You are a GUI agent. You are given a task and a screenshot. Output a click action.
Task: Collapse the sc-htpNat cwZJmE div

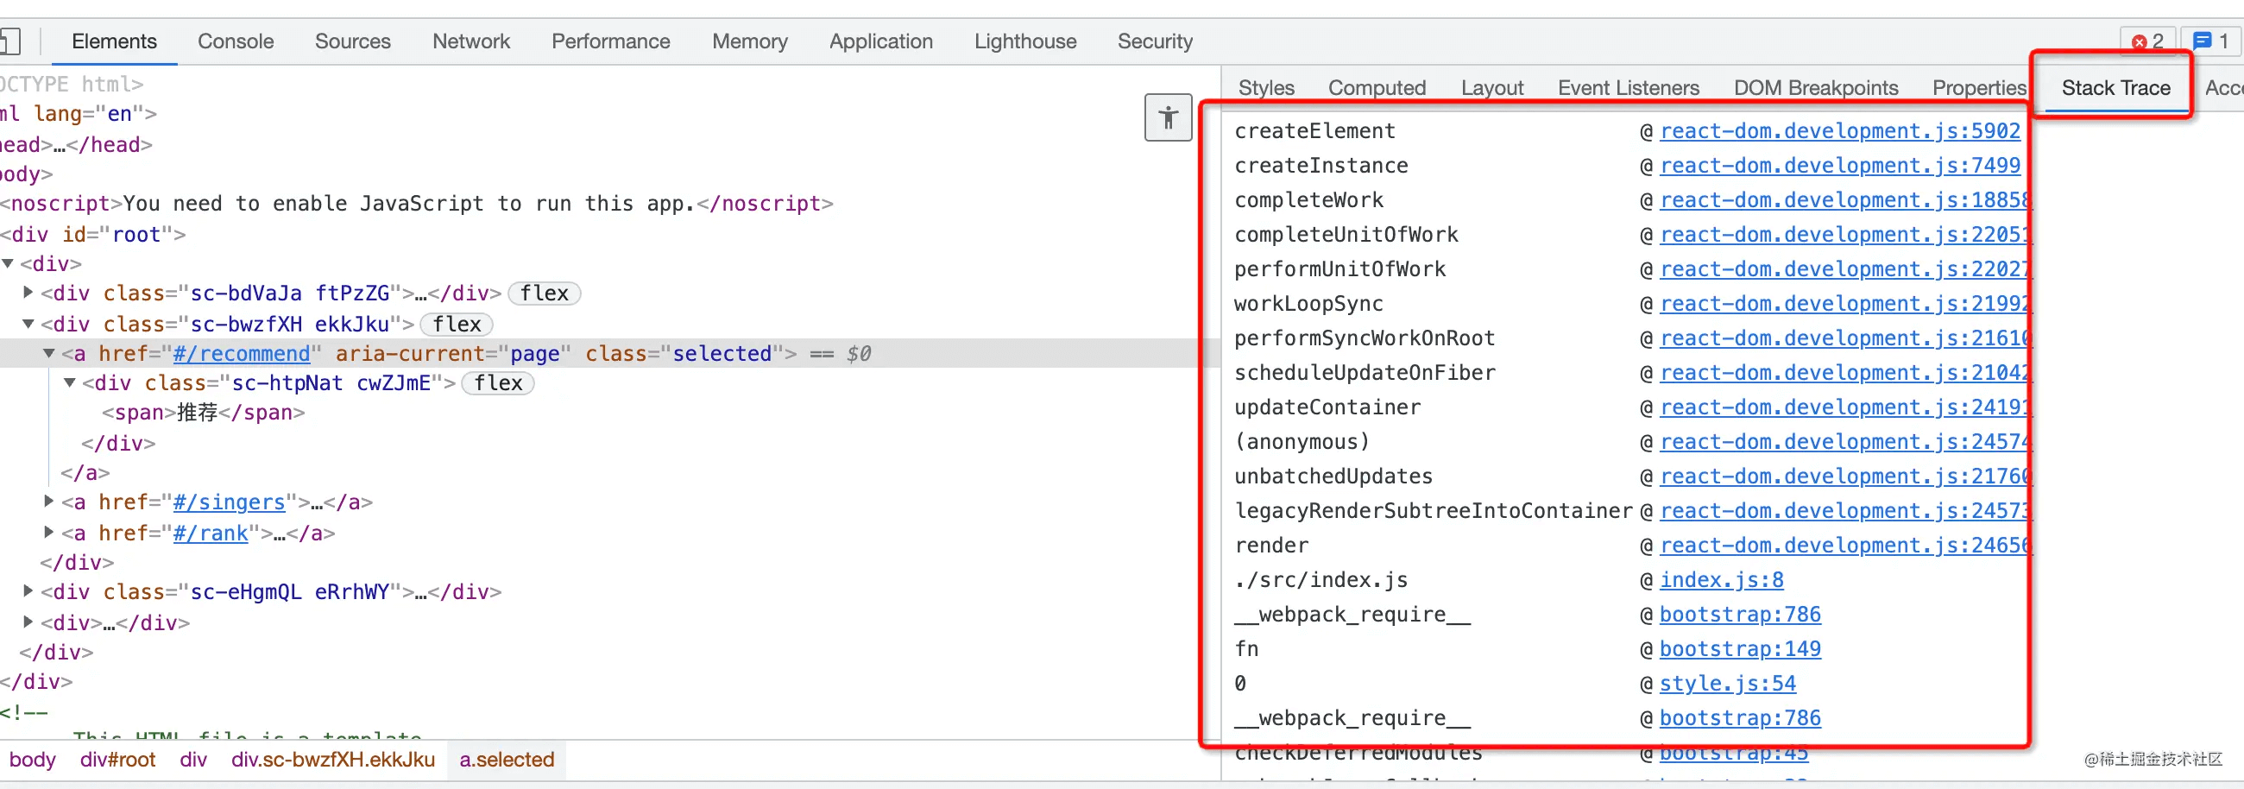tap(70, 382)
